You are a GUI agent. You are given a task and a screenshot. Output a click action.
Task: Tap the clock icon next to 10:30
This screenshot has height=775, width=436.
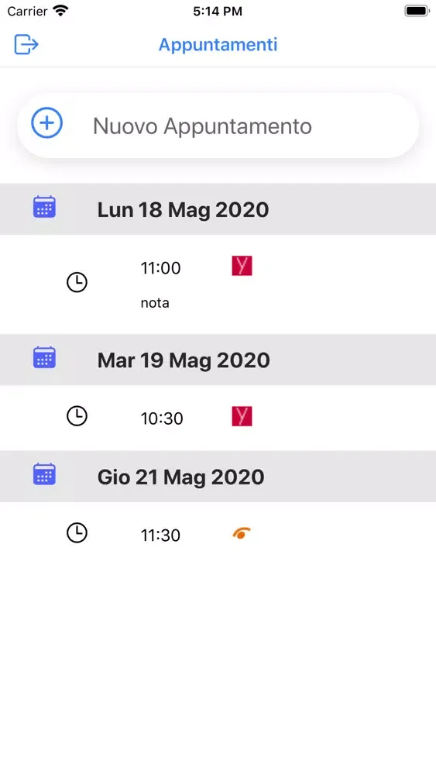click(77, 416)
